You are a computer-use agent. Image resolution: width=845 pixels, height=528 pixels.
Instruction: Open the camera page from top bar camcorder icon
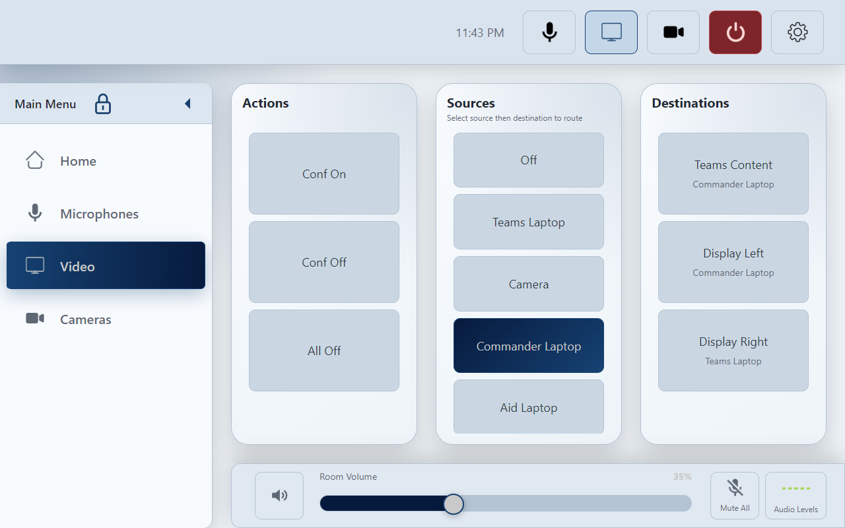pos(673,32)
